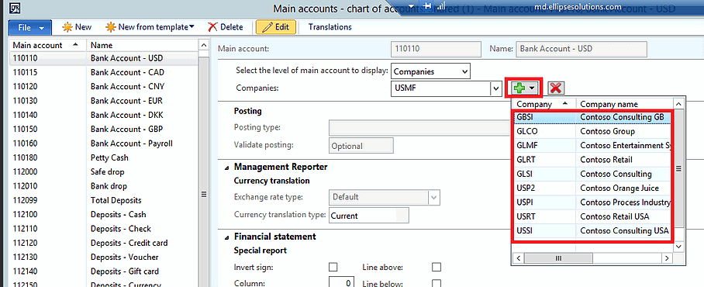Click the Column number field
The width and height of the screenshot is (704, 287).
[x=342, y=283]
